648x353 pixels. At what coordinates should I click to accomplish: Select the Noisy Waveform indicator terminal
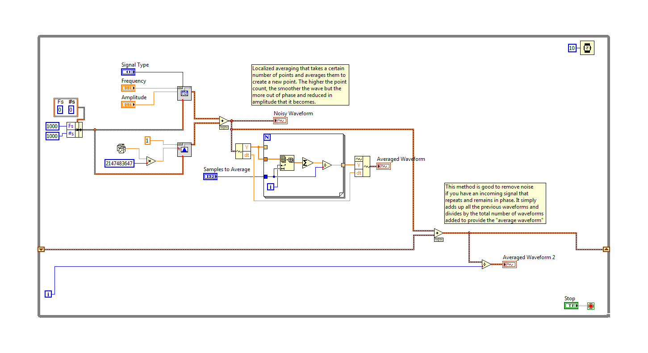280,121
